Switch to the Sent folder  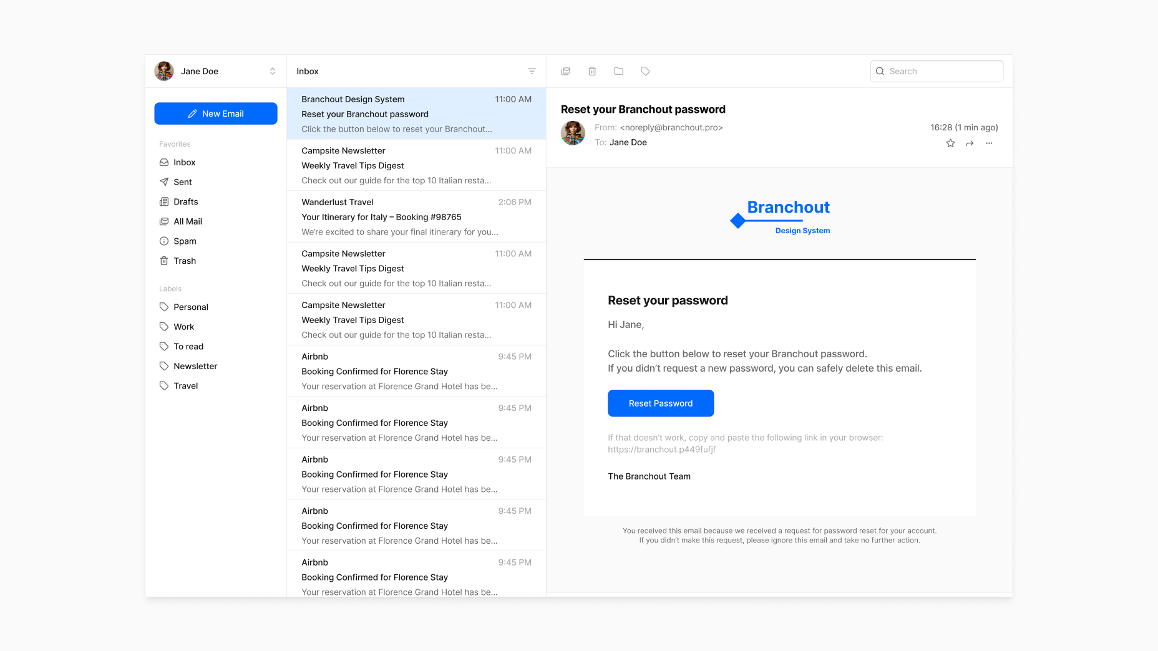click(182, 181)
